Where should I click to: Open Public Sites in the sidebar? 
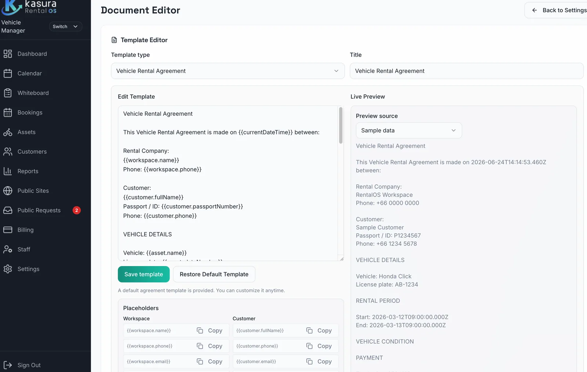[33, 191]
